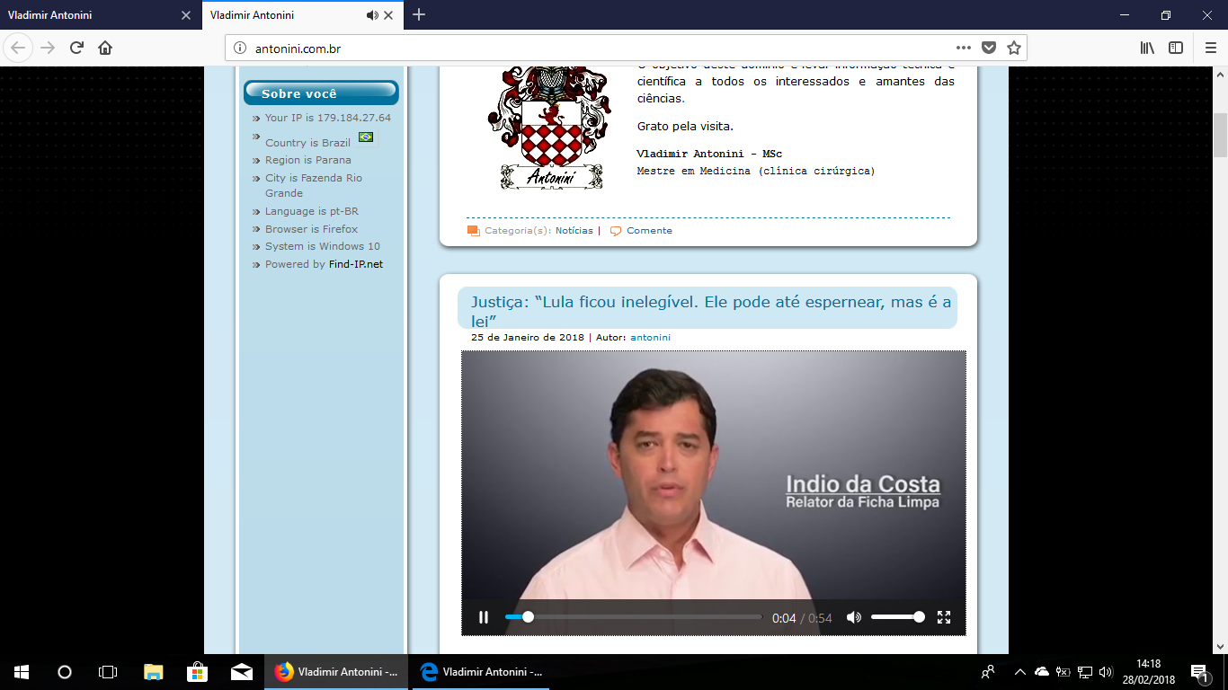Image resolution: width=1228 pixels, height=690 pixels.
Task: Bookmark this page with the star
Action: click(1013, 48)
